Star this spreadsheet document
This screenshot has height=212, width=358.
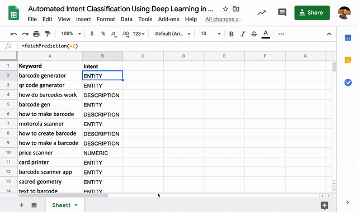point(225,9)
